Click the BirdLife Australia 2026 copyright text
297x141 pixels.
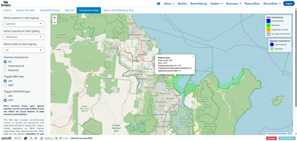click(81, 138)
